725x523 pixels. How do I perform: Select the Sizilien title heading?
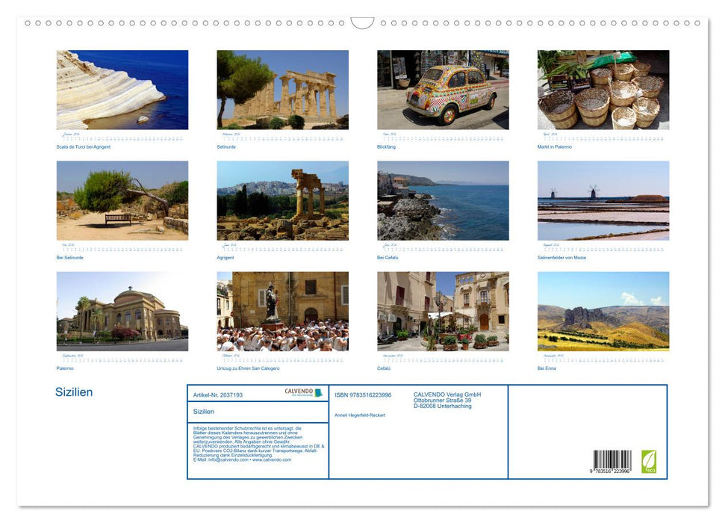[75, 392]
